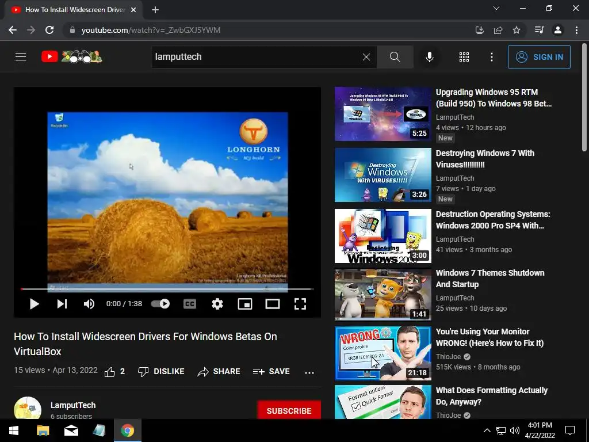This screenshot has width=589, height=442.
Task: Subscribe to LamputTech channel
Action: [289, 410]
